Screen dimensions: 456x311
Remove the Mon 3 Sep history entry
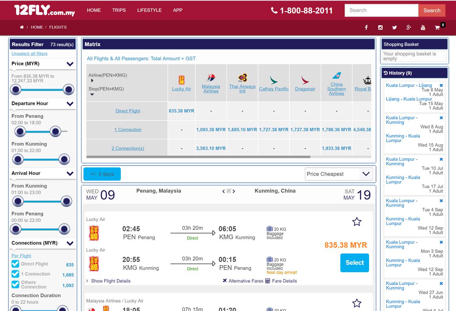[441, 242]
